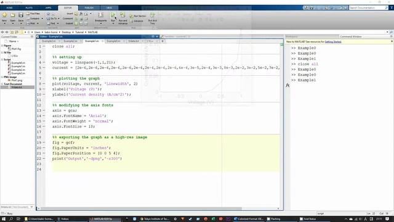This screenshot has height=222, width=394.
Task: Open Current Folder panel actions menu
Action: click(32, 37)
